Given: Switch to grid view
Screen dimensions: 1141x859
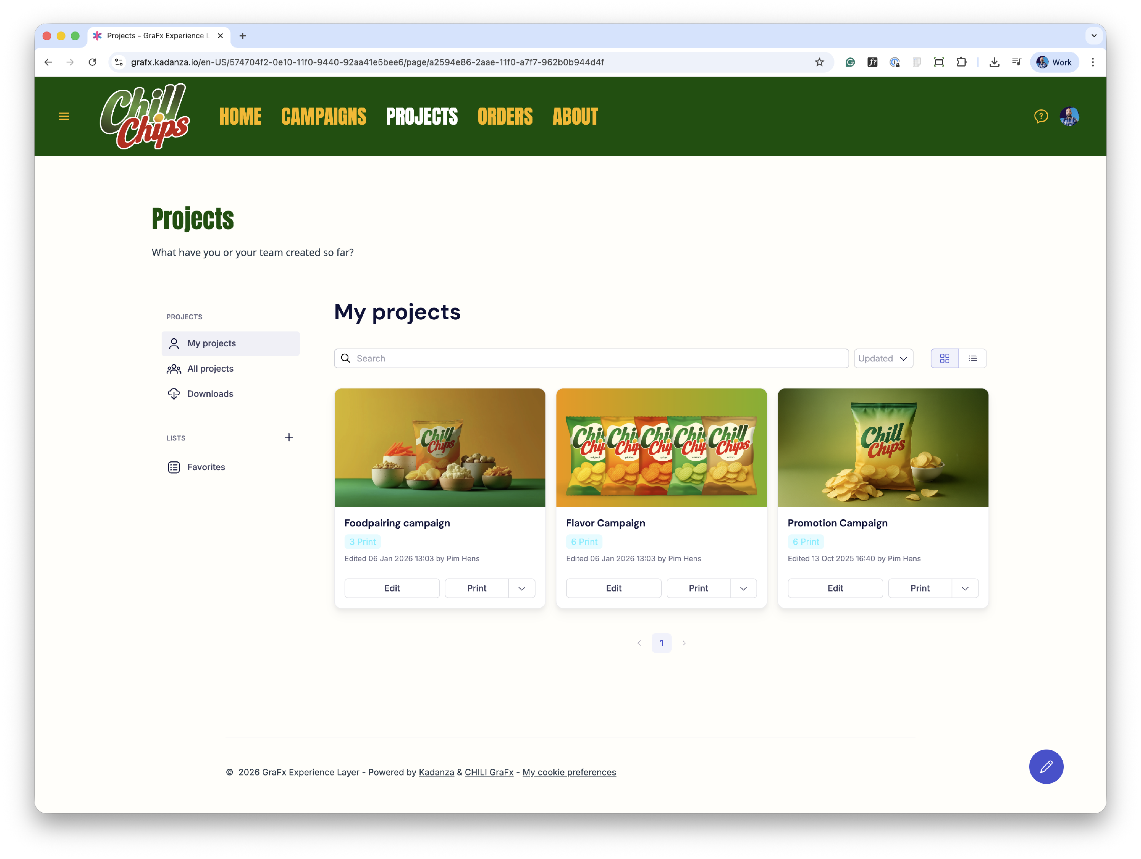Looking at the screenshot, I should (944, 358).
